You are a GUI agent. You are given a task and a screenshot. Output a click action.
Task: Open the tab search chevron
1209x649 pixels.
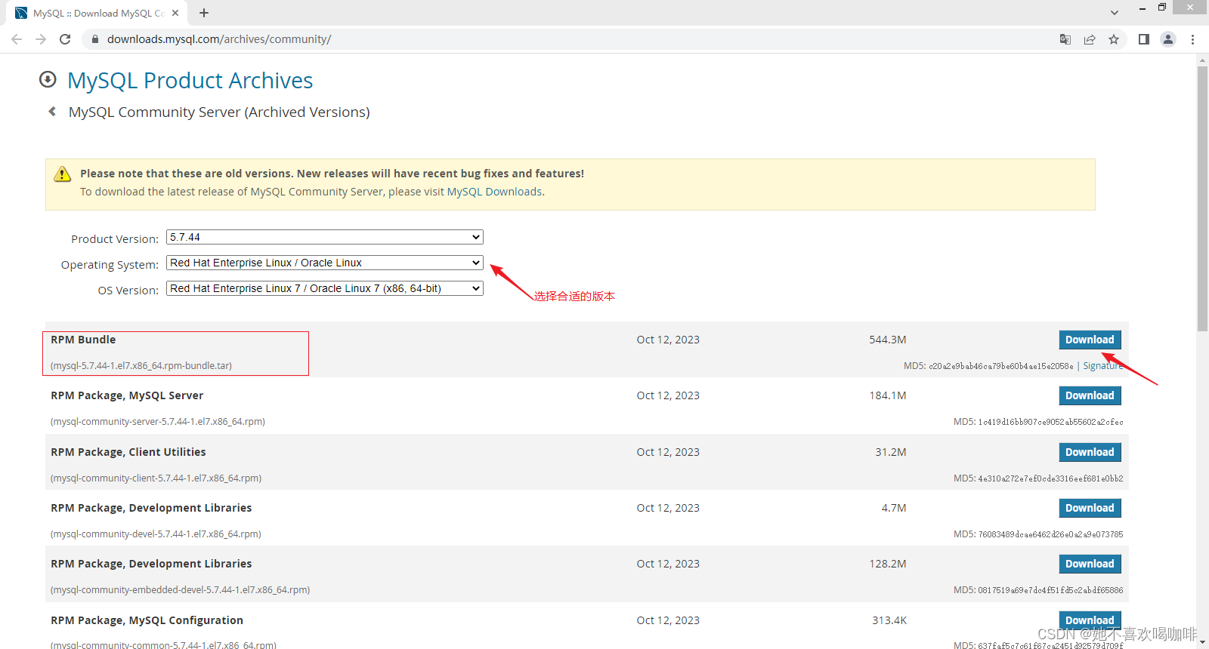coord(1115,13)
